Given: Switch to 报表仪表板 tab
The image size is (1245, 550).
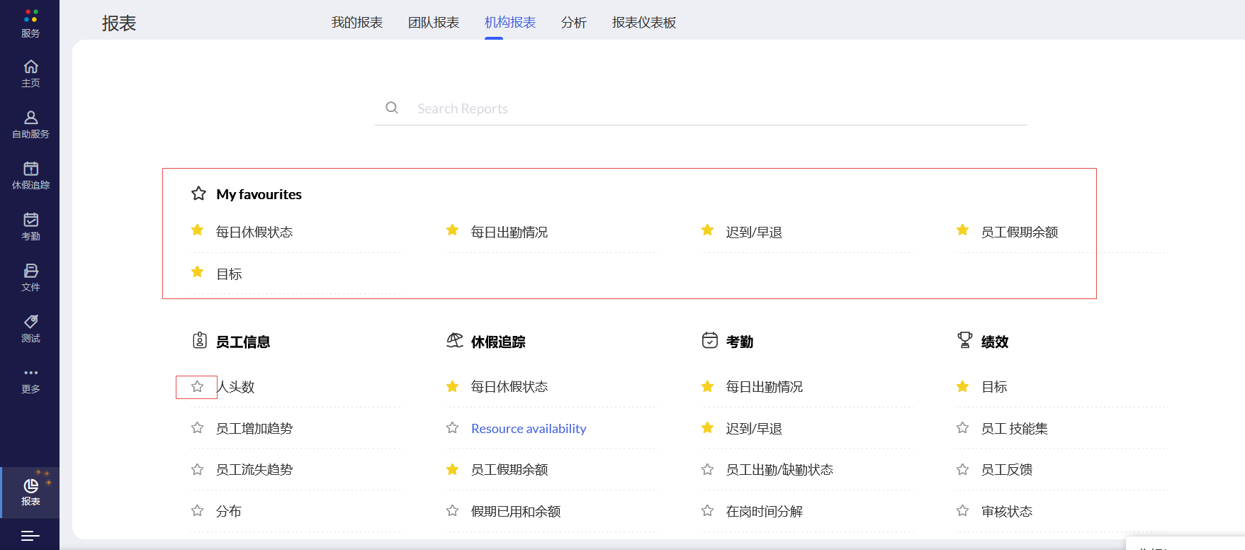Looking at the screenshot, I should tap(644, 23).
